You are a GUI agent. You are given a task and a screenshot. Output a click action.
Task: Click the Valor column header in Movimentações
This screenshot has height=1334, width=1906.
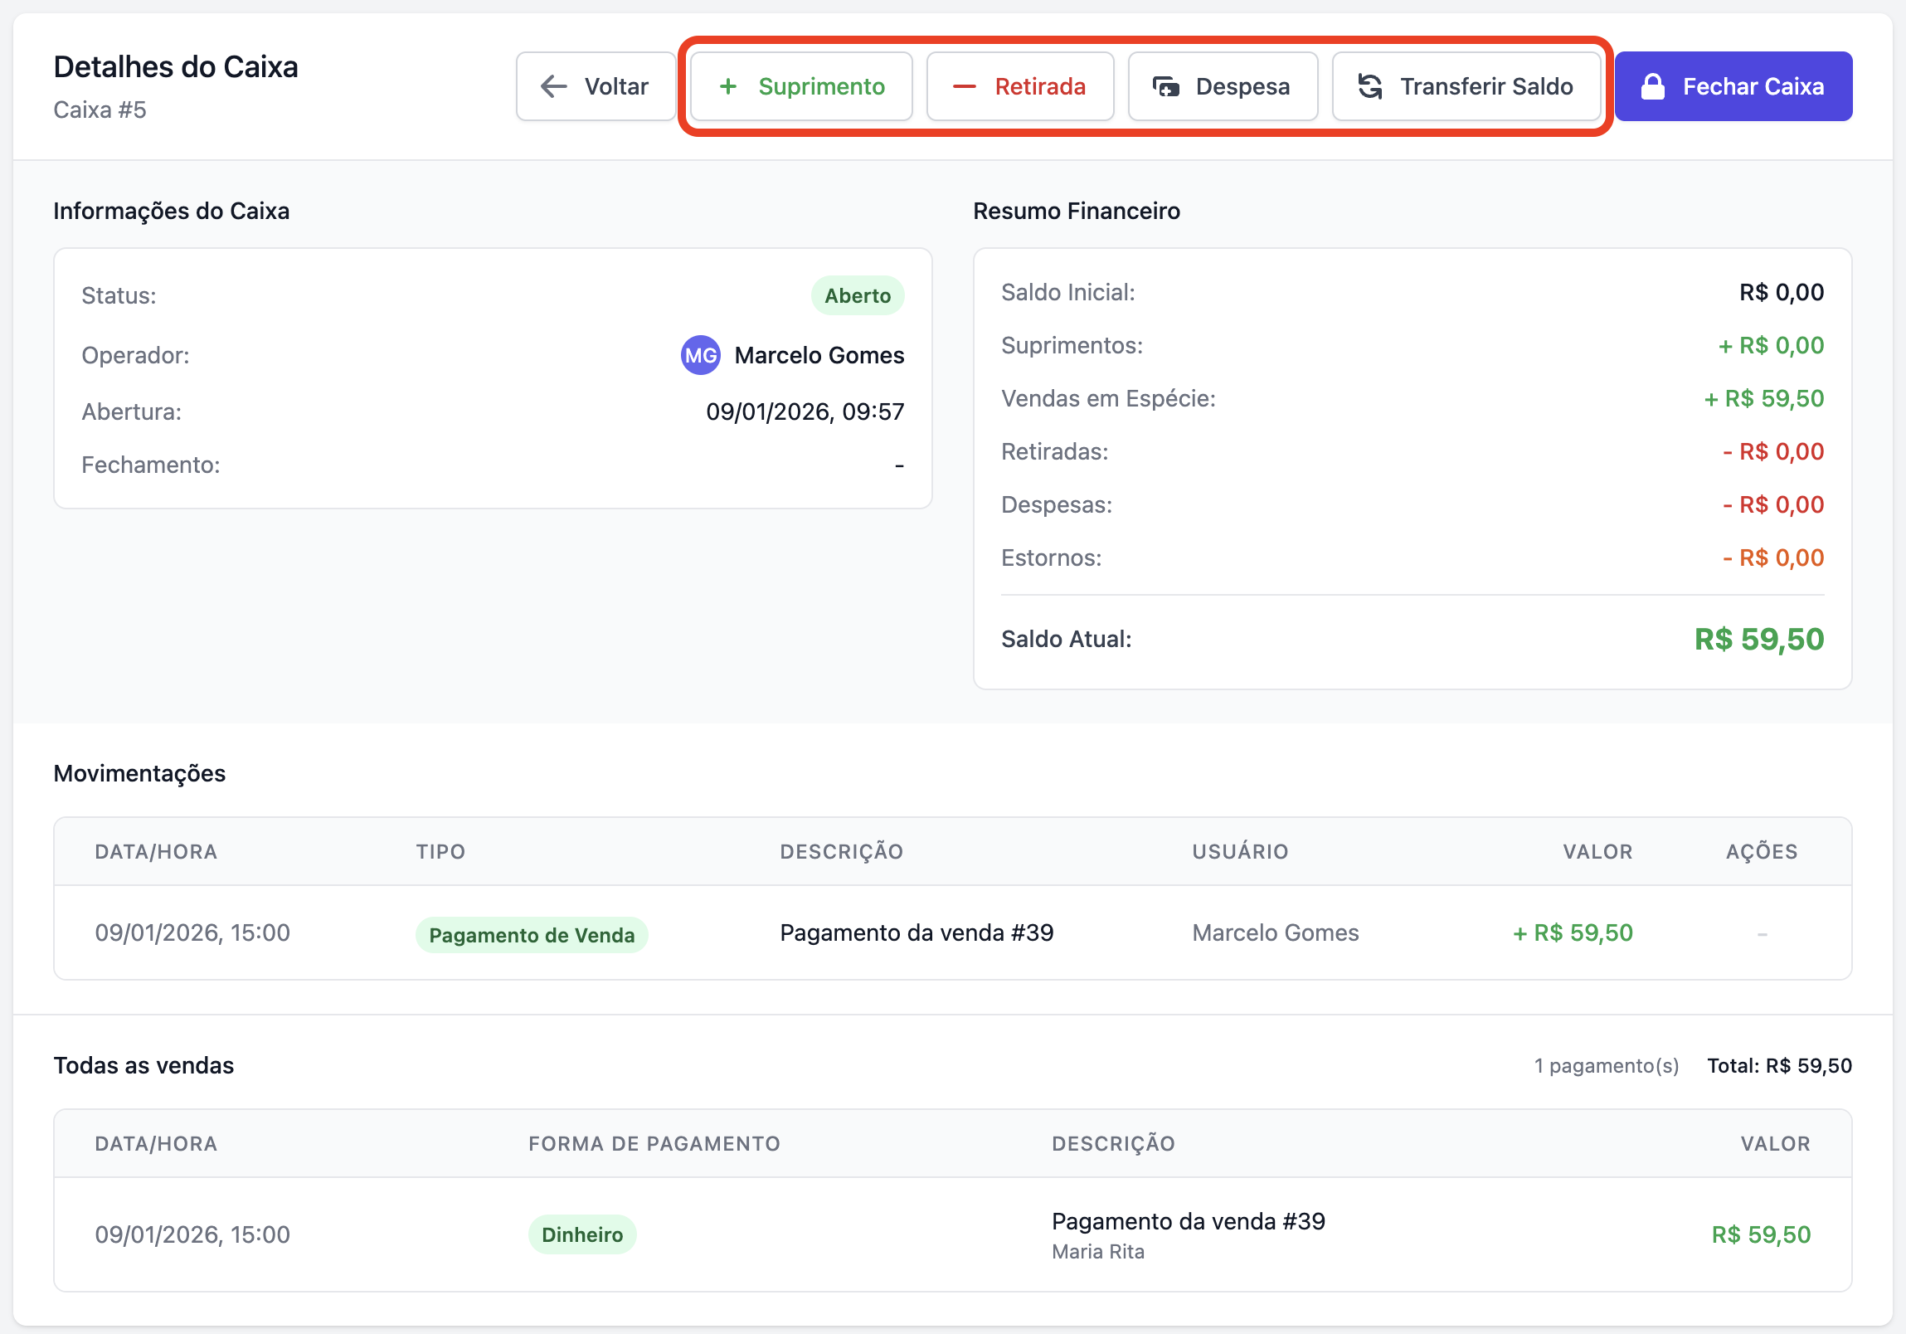(1597, 852)
